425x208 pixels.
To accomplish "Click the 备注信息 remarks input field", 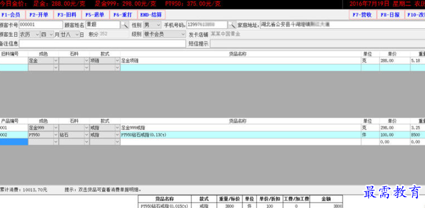I will 101,44.
